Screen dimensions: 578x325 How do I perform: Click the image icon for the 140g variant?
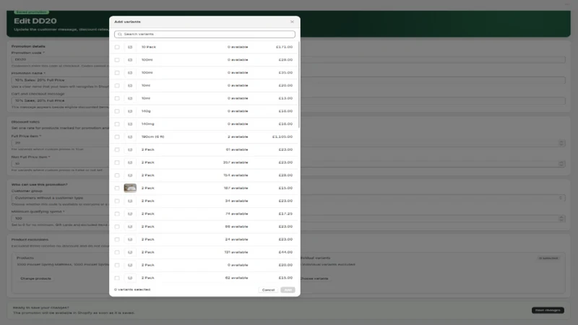click(130, 111)
